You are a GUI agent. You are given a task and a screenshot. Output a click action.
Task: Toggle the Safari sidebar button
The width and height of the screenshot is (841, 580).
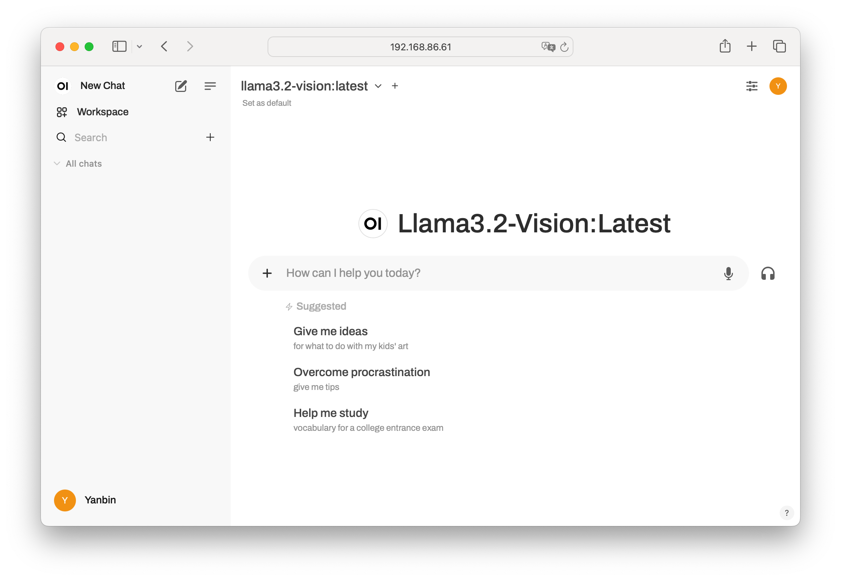click(119, 46)
